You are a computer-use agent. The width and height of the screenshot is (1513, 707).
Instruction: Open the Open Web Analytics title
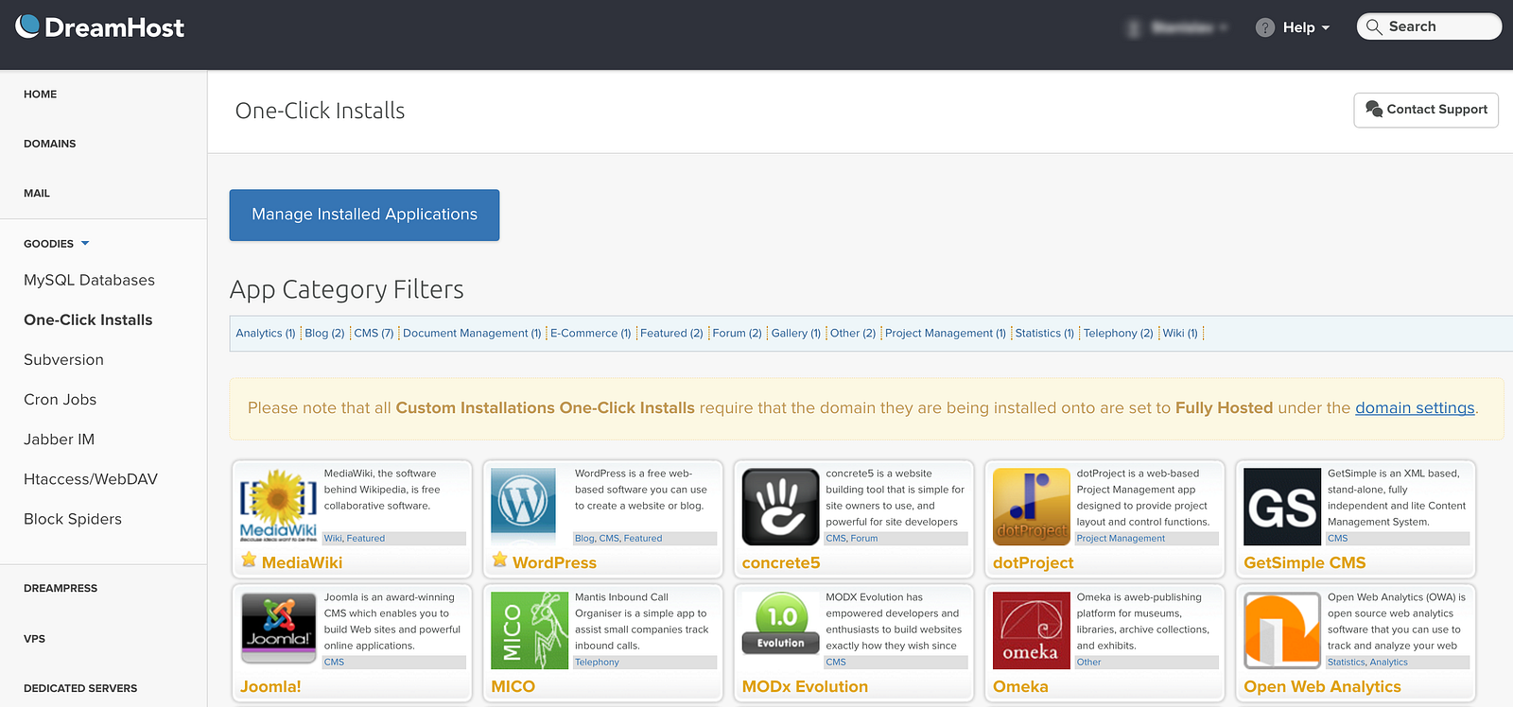click(x=1322, y=686)
